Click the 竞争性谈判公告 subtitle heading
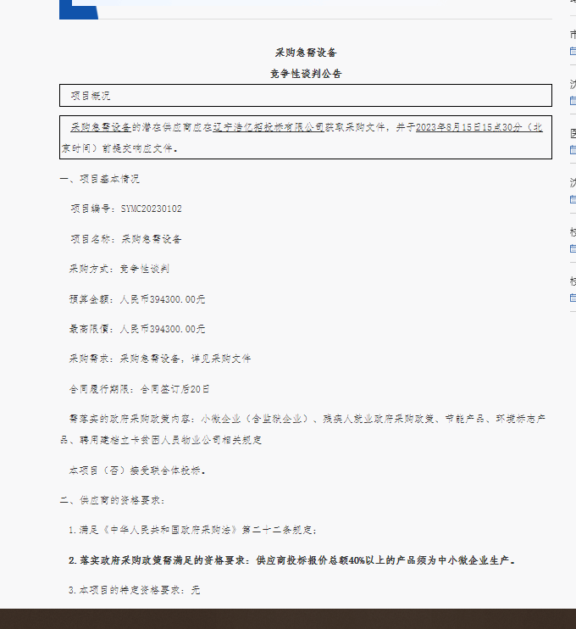Image resolution: width=576 pixels, height=629 pixels. (306, 74)
